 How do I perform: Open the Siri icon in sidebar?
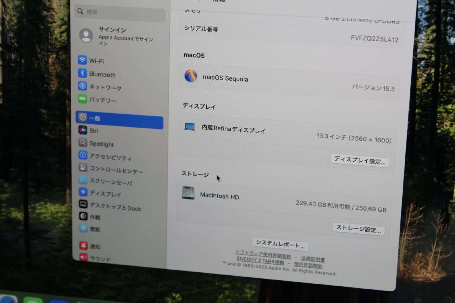tap(83, 130)
